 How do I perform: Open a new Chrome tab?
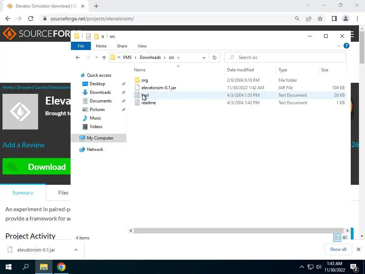click(x=96, y=6)
